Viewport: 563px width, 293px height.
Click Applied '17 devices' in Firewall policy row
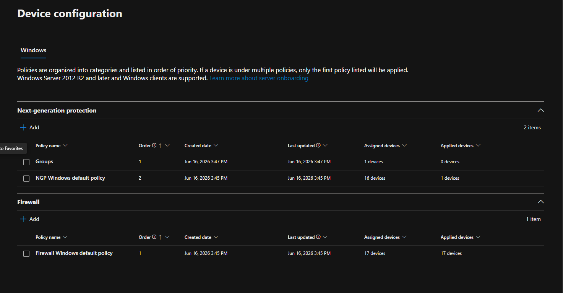coord(451,253)
